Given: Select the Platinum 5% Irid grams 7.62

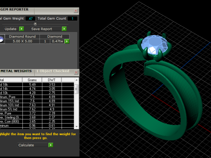Looking at the screenshot, I should pos(33,109).
